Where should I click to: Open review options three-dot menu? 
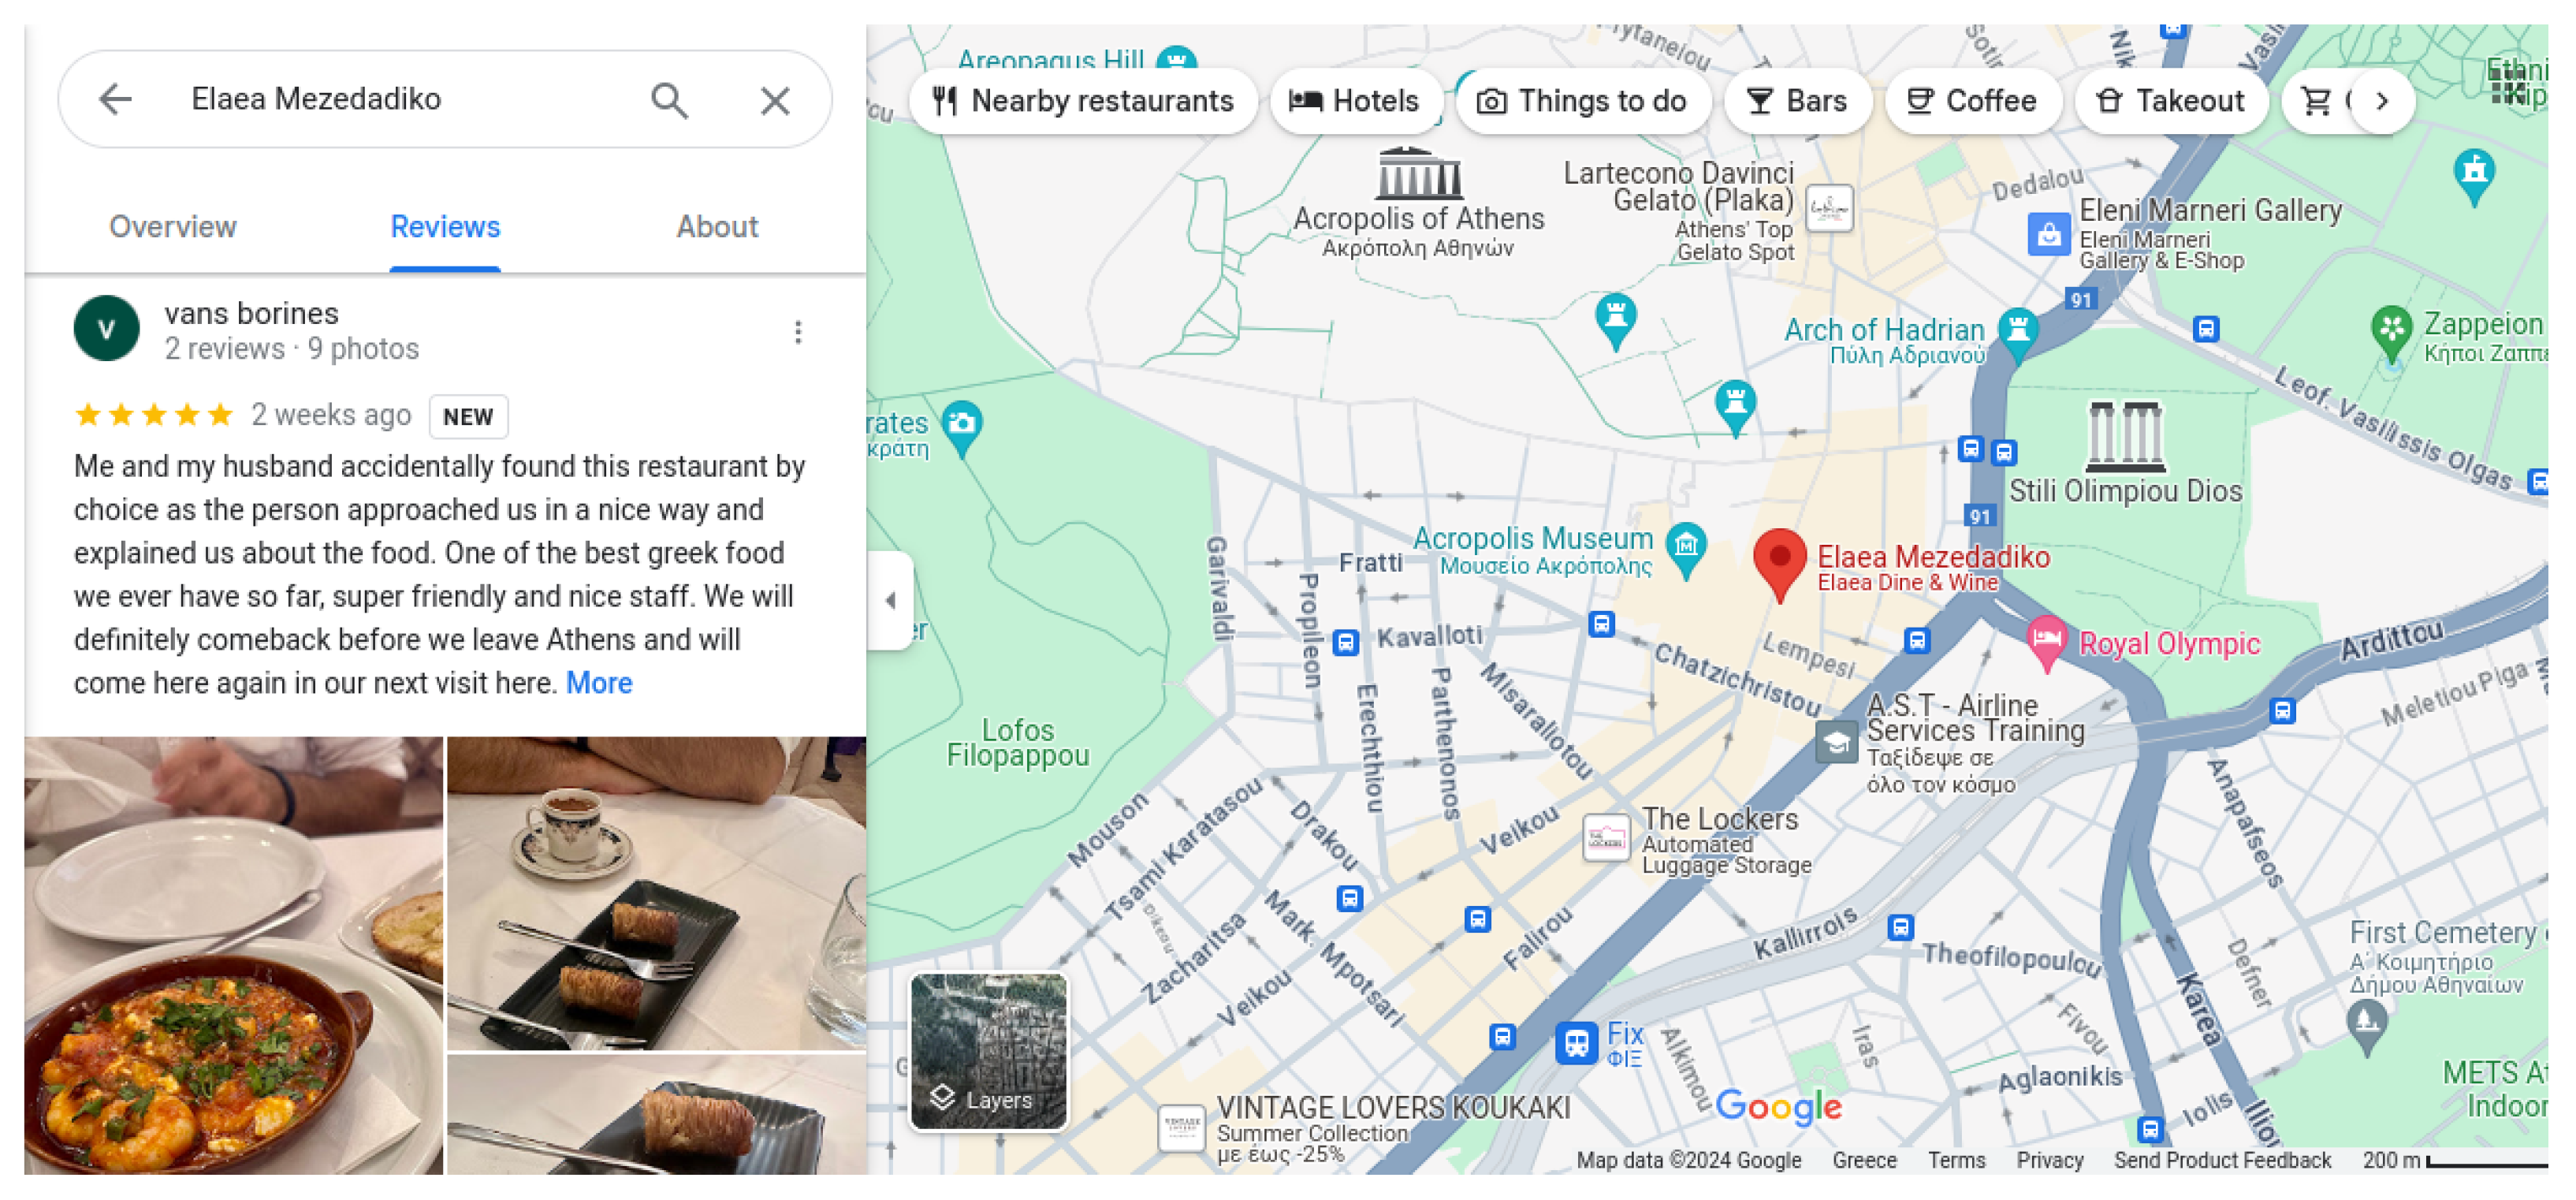click(x=797, y=332)
